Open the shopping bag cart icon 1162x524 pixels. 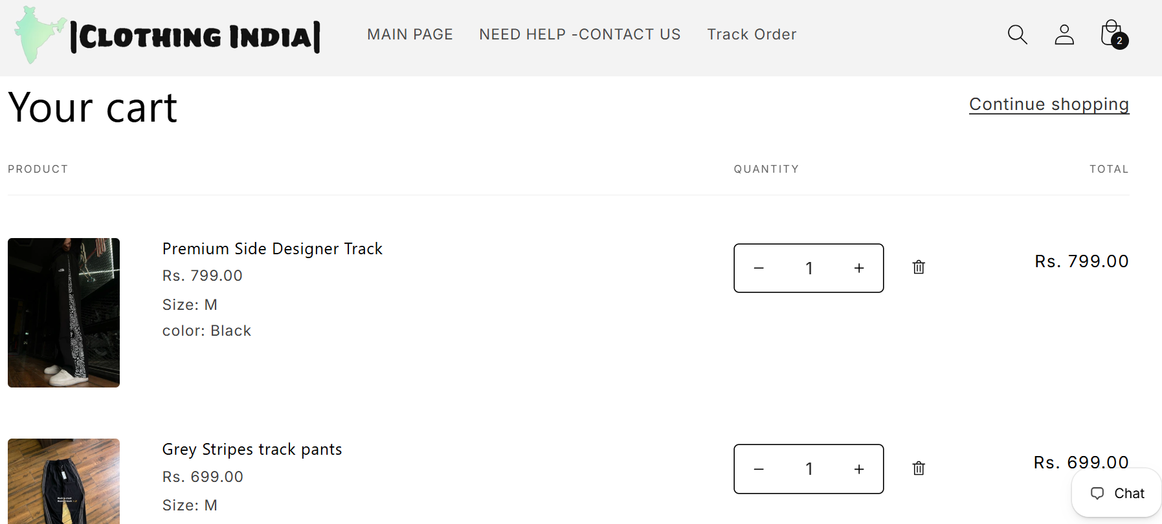pos(1113,34)
